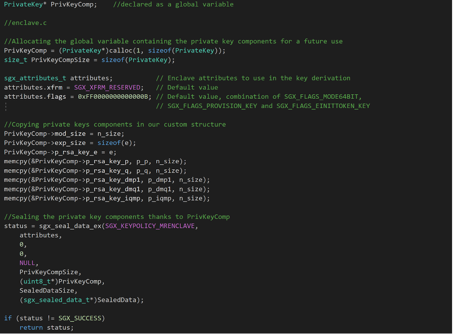Click the "NULL," argument

[29, 263]
